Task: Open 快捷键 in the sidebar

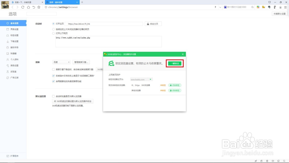Action: [13, 54]
